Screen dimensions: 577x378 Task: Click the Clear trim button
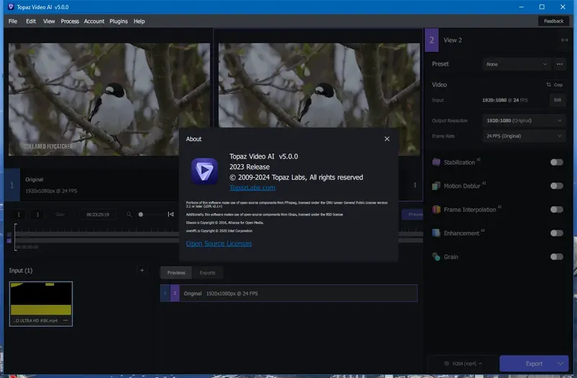click(60, 214)
